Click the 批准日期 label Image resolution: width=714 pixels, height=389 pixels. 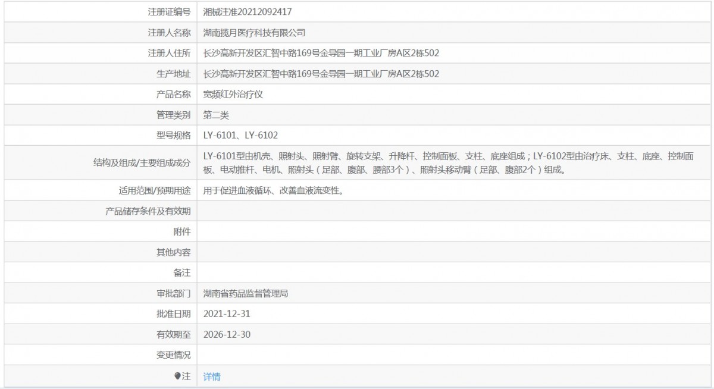click(x=173, y=313)
